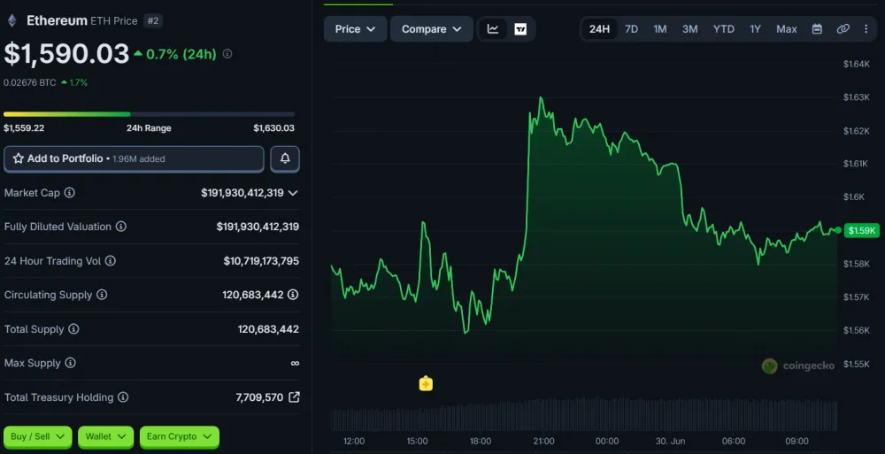Open Max Supply info icon

pos(70,363)
